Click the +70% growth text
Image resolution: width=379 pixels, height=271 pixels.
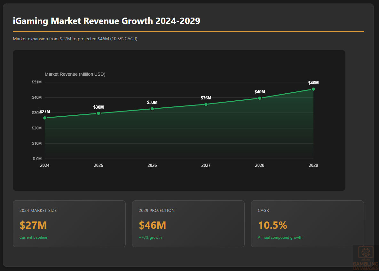point(150,237)
